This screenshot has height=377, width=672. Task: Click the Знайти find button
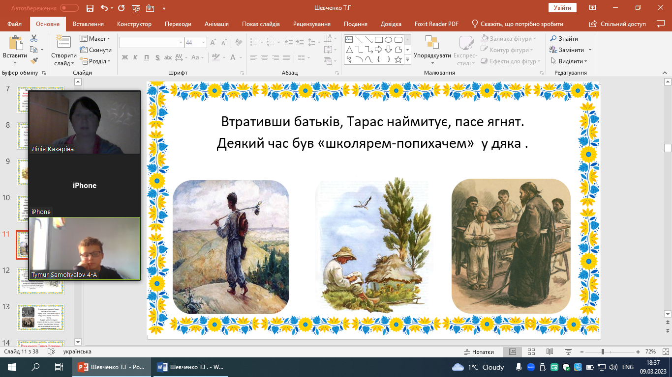click(564, 39)
